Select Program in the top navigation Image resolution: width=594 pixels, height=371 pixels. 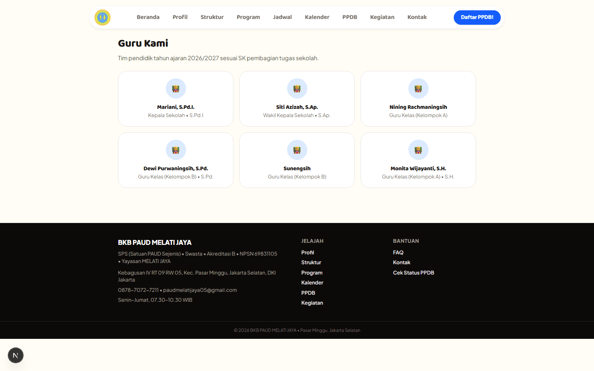pos(248,17)
